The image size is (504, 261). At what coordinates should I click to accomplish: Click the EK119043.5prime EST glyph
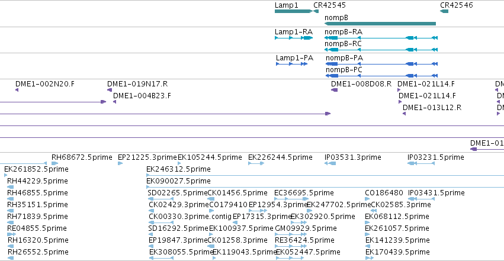pos(214,258)
